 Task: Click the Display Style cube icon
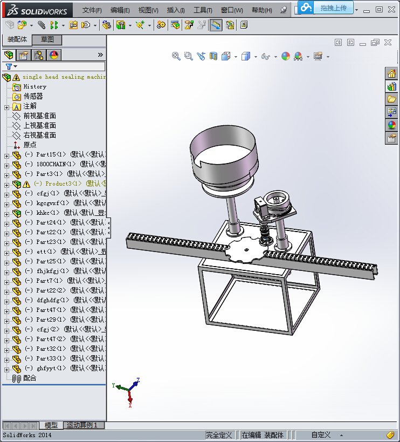246,56
